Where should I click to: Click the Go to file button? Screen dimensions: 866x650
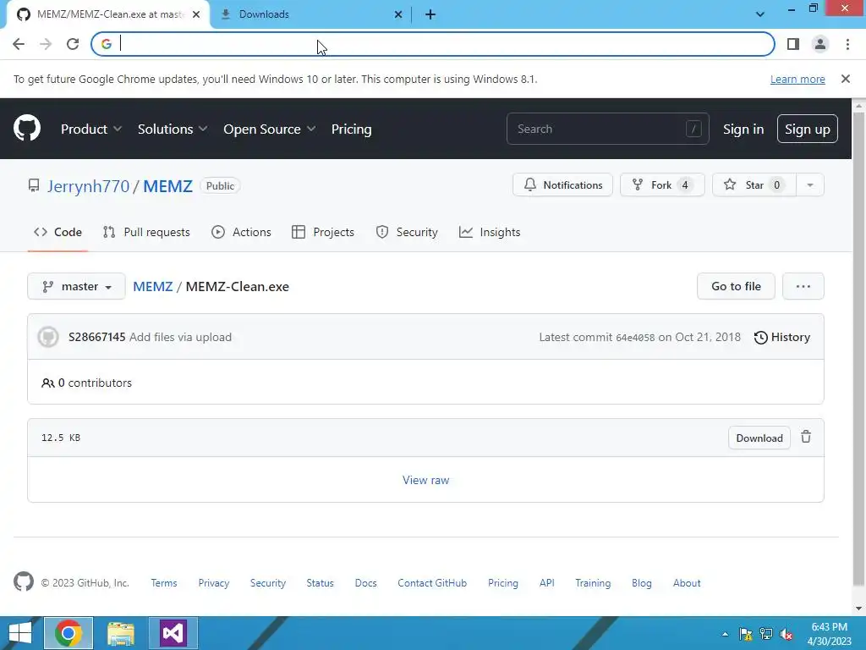[736, 286]
